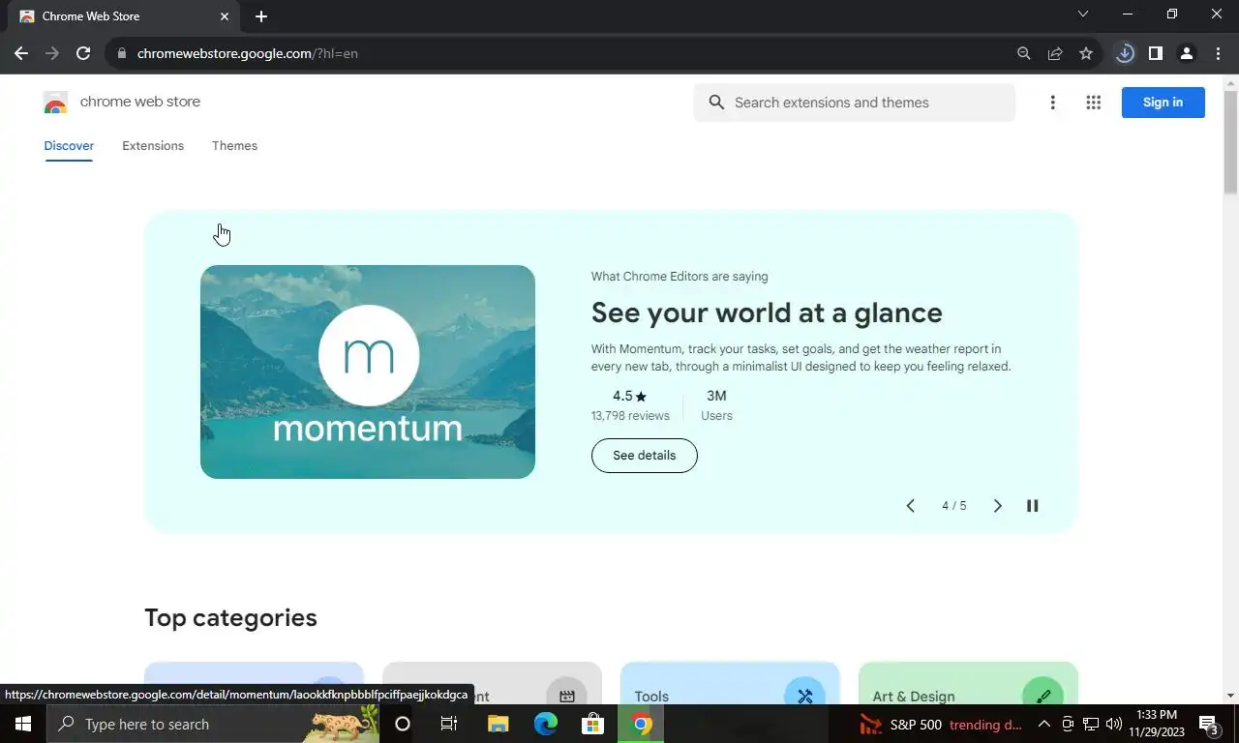Image resolution: width=1239 pixels, height=743 pixels.
Task: Share this page from address bar
Action: [1055, 53]
